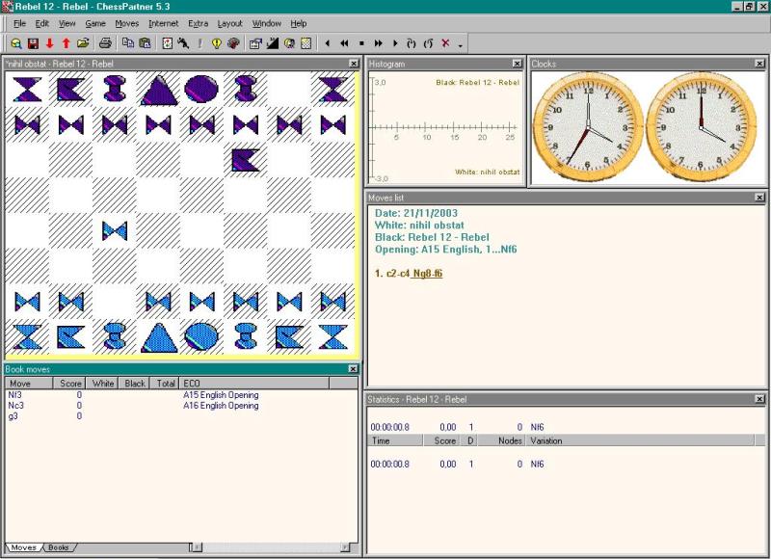Click Book moves horizontal scrollbar right arrow
This screenshot has width=771, height=559.
[345, 547]
